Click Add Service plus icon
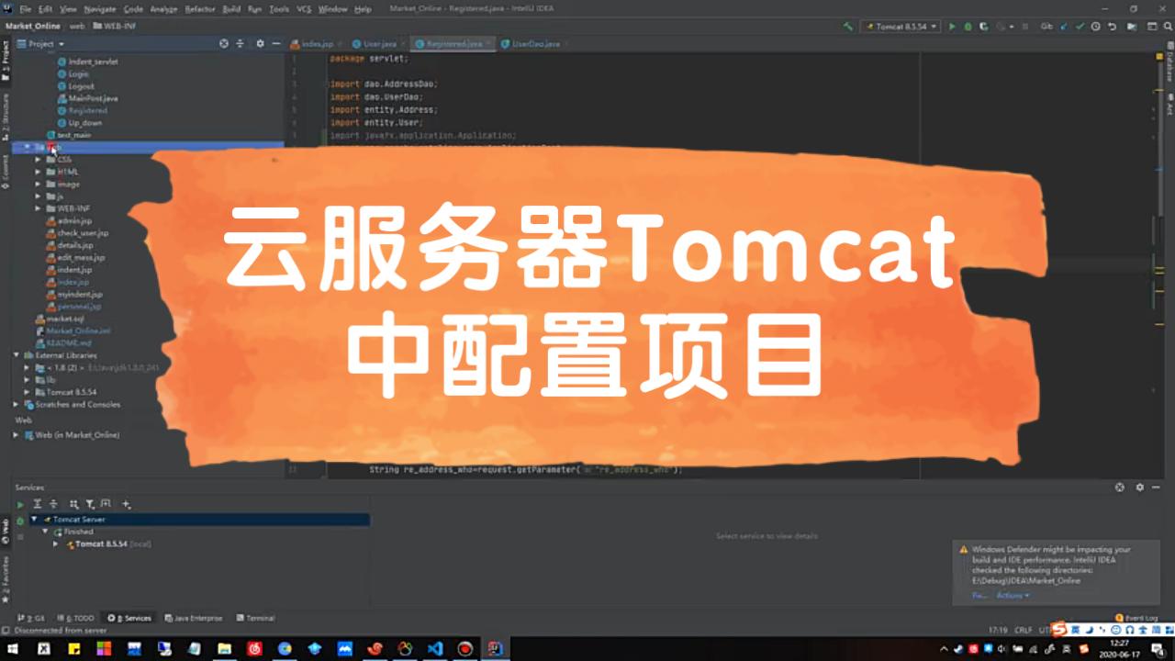This screenshot has width=1175, height=661. pyautogui.click(x=127, y=504)
